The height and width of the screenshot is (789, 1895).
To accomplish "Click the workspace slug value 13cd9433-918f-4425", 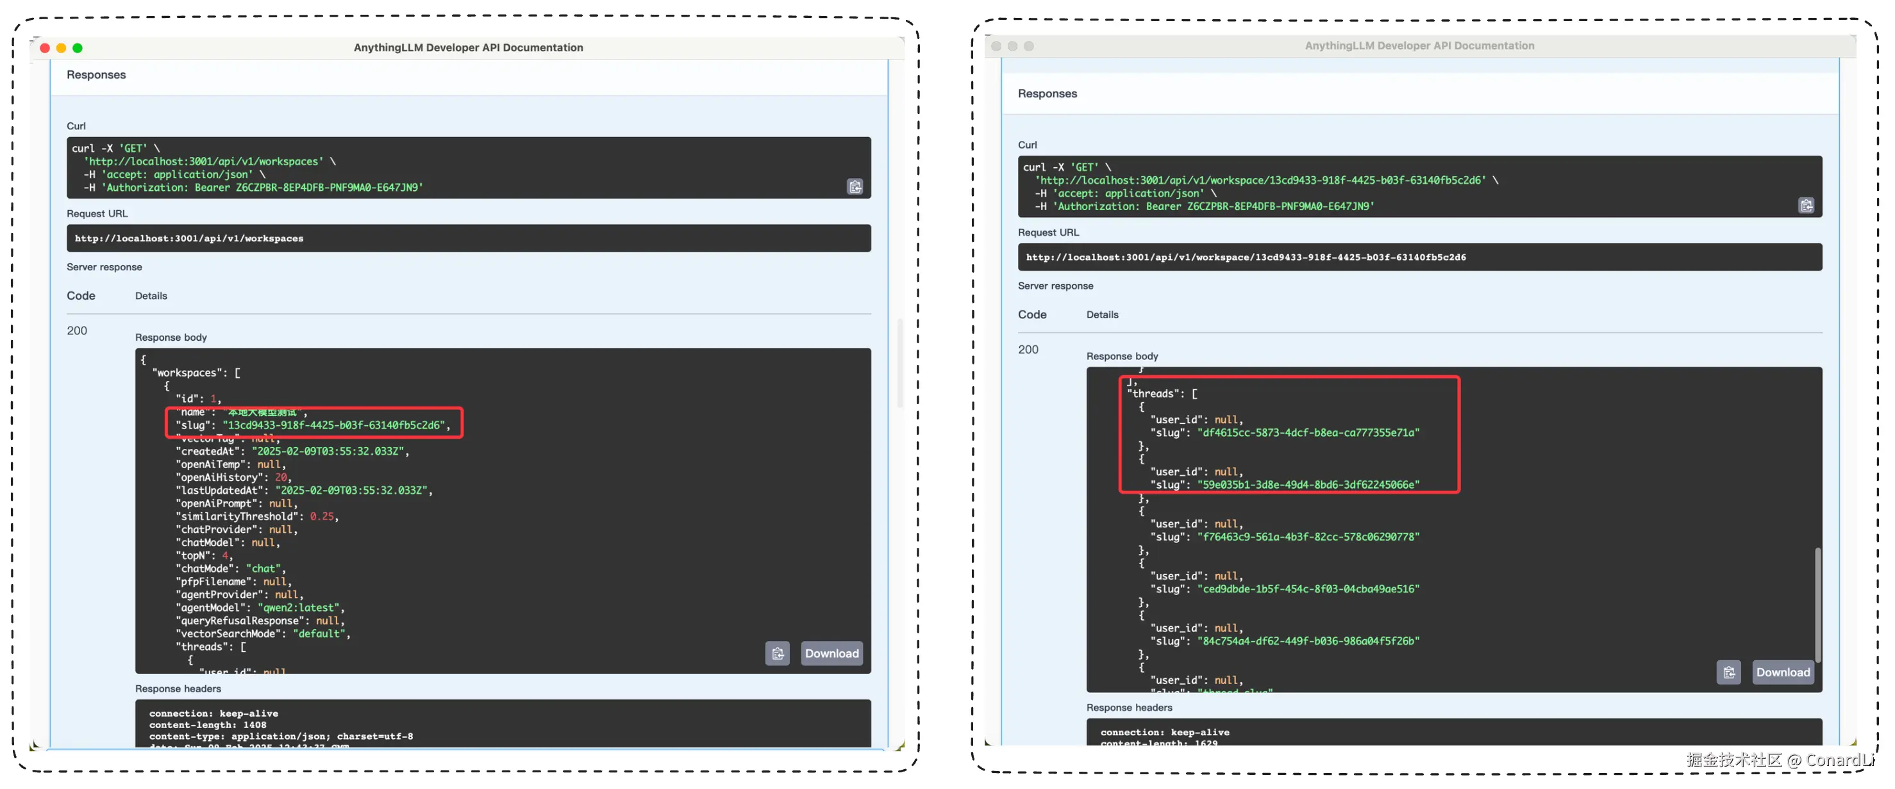I will click(334, 425).
